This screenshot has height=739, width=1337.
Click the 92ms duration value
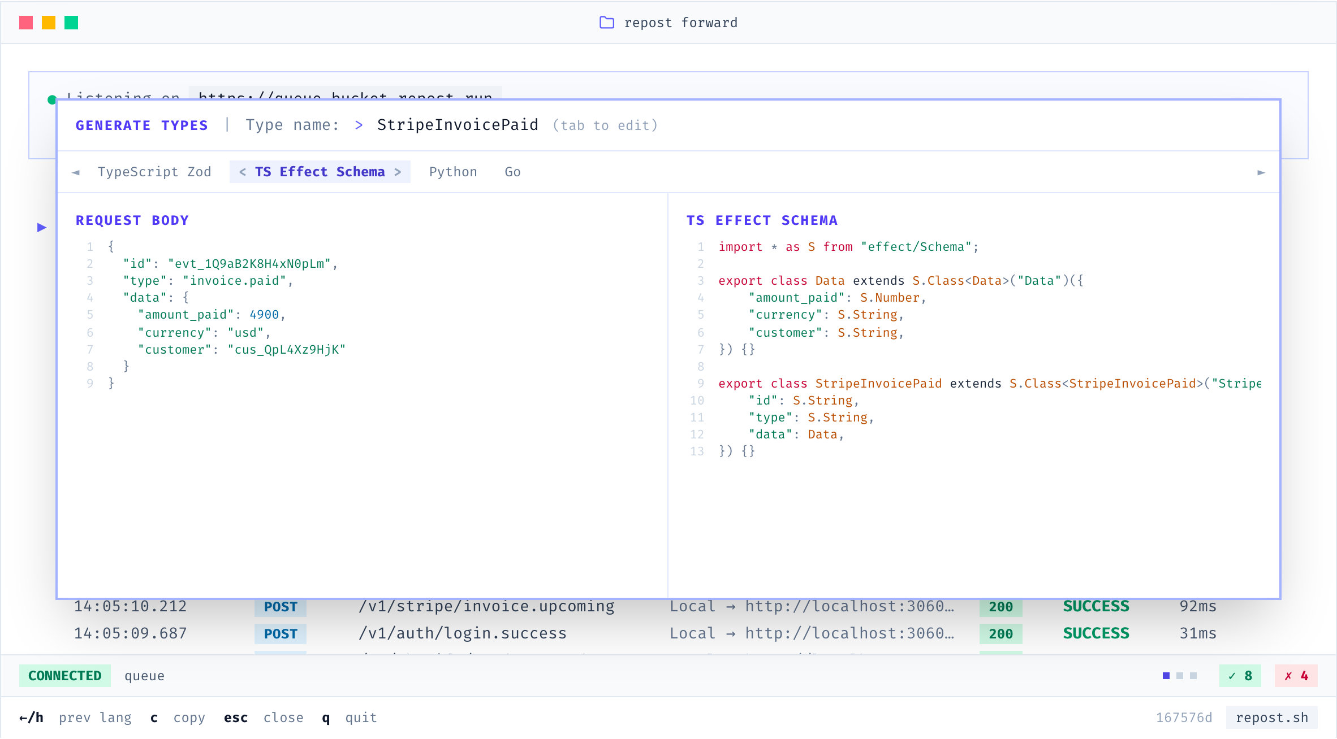pos(1198,606)
